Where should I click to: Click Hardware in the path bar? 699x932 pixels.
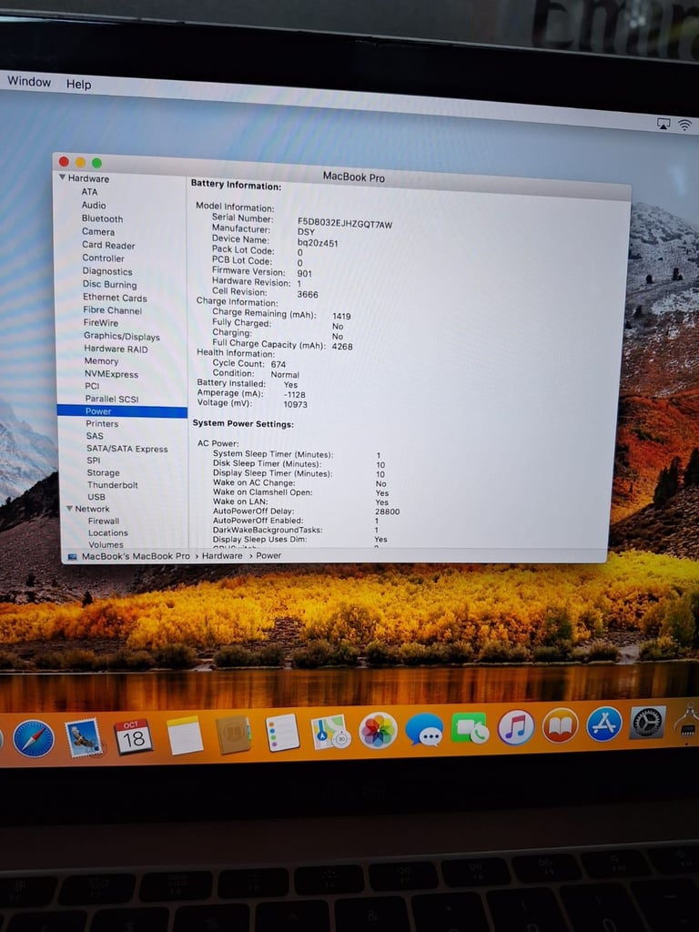coord(222,556)
